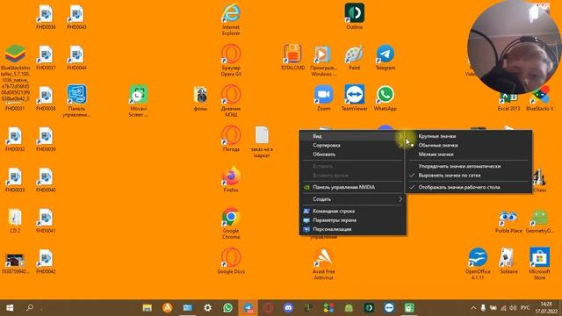Select the Дневник МЭШ desktop shortcut
Viewport: 562px width, 316px height.
[231, 101]
